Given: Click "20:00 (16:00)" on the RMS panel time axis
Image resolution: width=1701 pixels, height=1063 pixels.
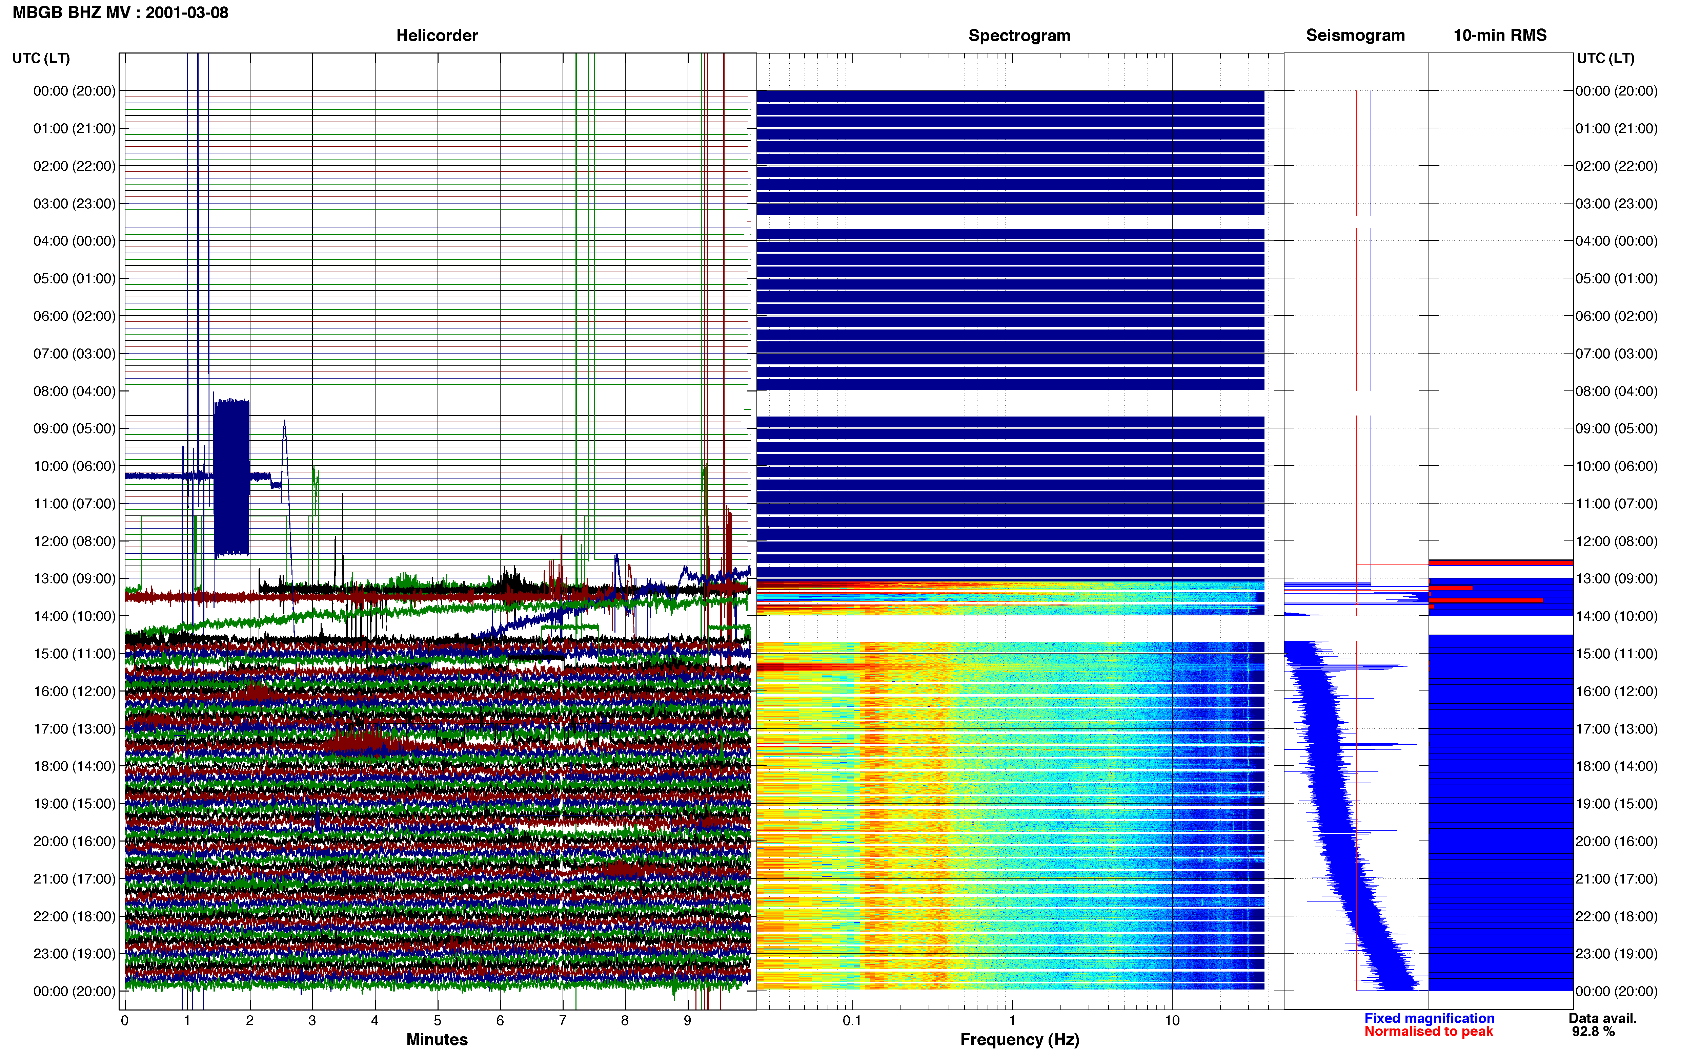Looking at the screenshot, I should tap(1617, 841).
